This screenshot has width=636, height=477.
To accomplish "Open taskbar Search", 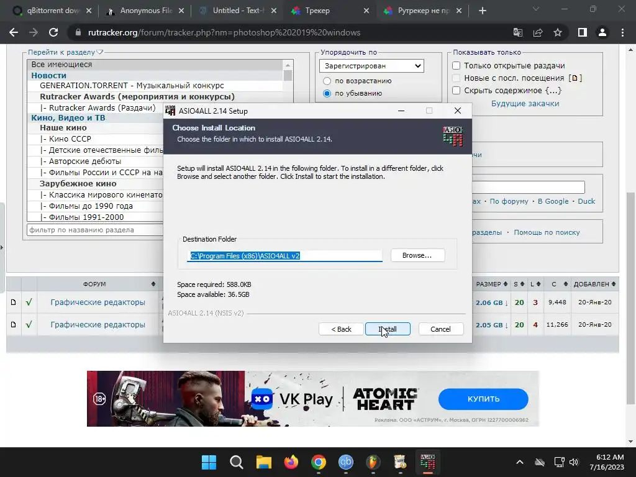I will point(236,462).
